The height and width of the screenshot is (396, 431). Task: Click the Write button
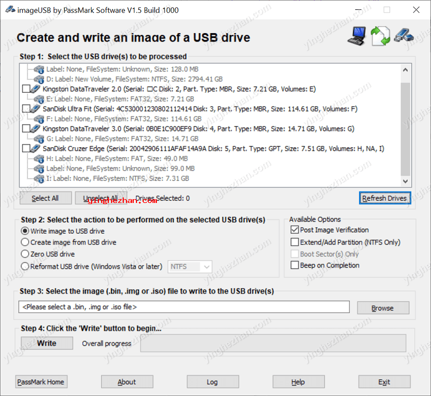coord(47,343)
